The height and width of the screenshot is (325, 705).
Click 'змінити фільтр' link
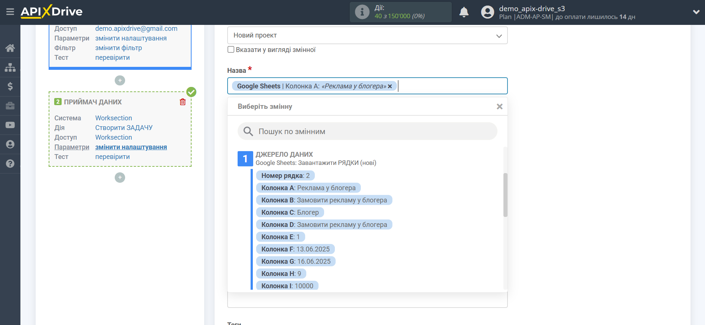[118, 48]
